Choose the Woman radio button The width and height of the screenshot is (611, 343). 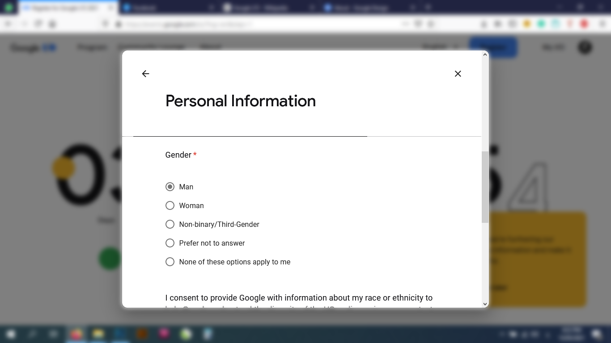tap(170, 205)
